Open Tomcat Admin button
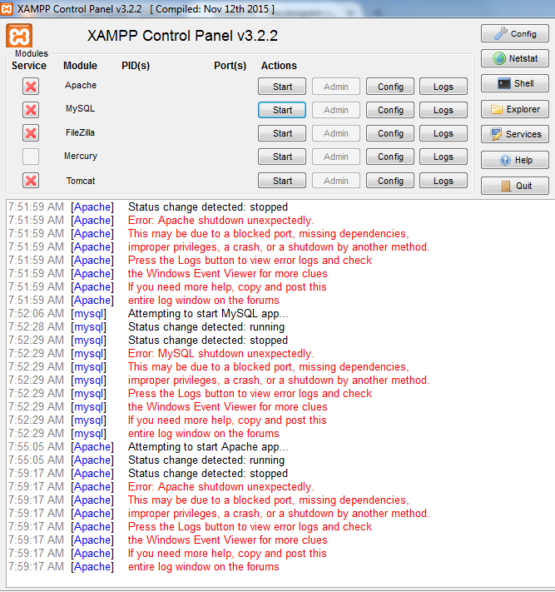 pos(336,181)
